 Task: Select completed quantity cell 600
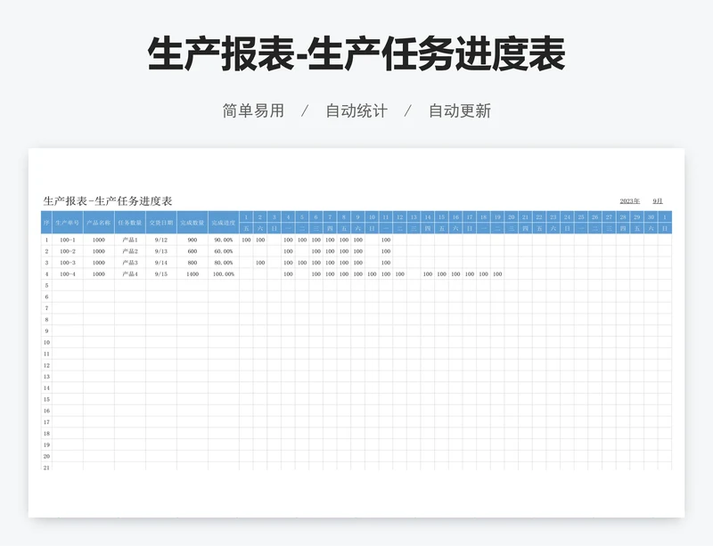click(x=193, y=251)
